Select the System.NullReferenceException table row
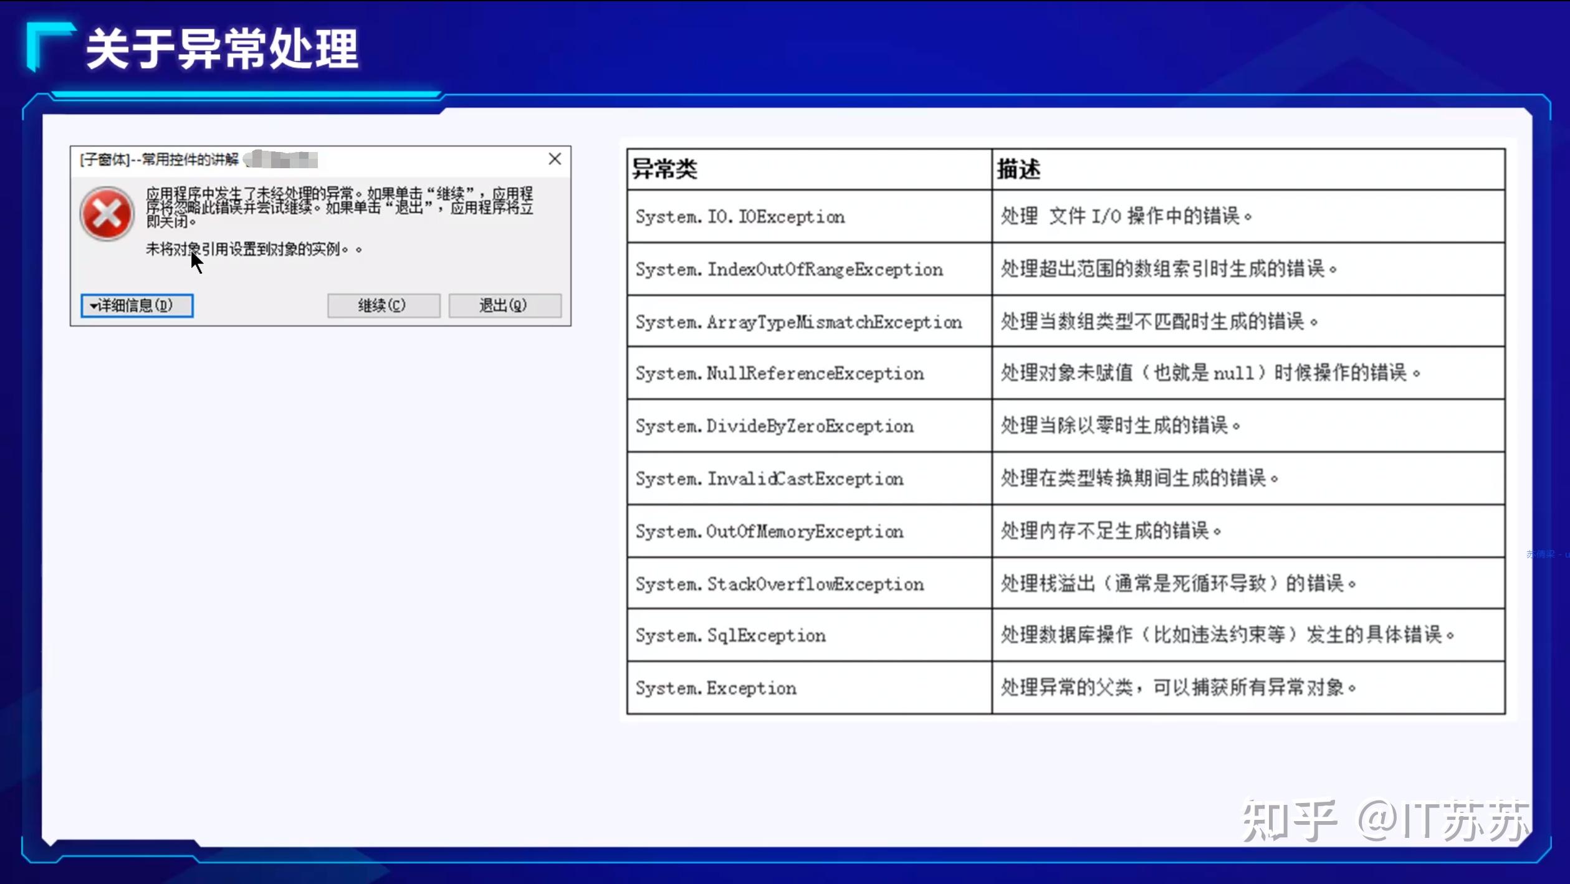This screenshot has width=1570, height=884. [779, 374]
